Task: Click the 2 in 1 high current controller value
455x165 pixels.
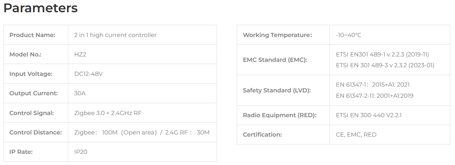Action: click(x=115, y=35)
